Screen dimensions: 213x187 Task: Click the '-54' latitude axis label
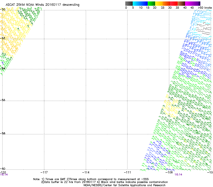[x=3, y=68]
